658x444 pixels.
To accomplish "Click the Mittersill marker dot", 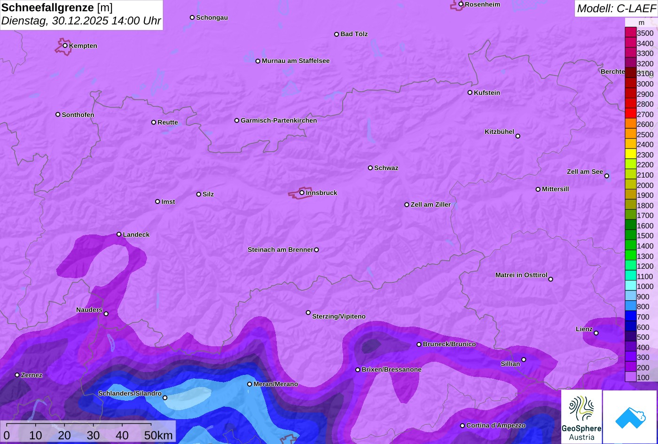I will 538,189.
